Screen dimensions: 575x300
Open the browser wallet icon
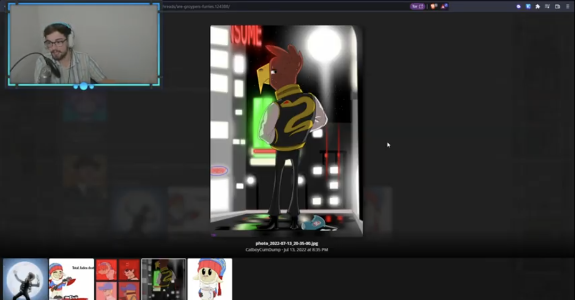[x=557, y=6]
